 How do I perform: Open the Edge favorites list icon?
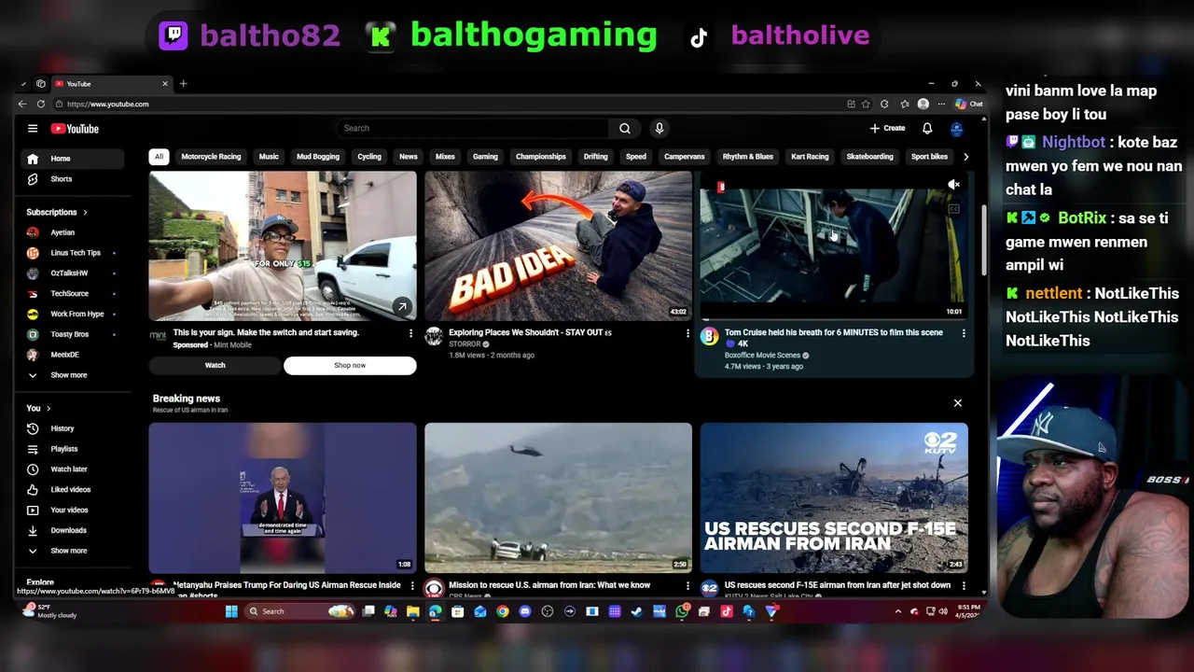[x=906, y=104]
